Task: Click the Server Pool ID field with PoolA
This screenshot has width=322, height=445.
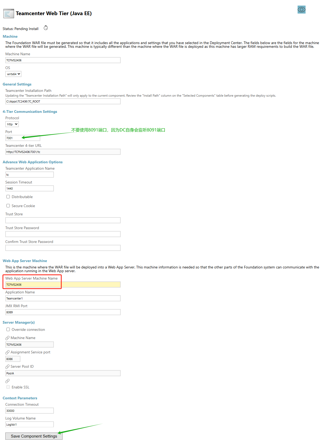Action: (63, 373)
